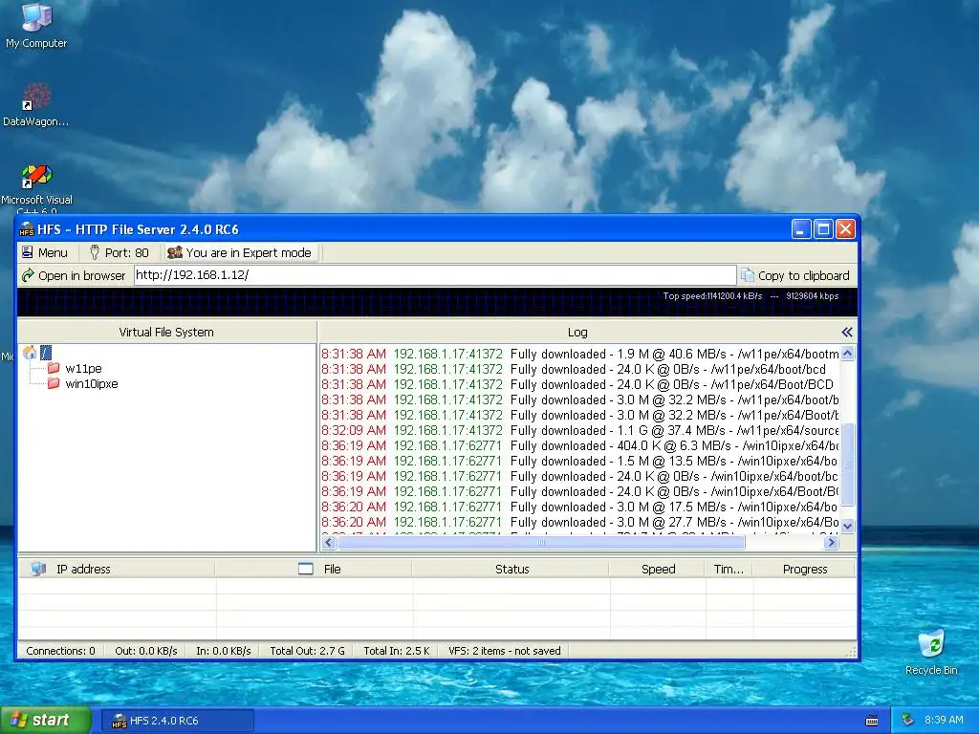Click the log horizontal scroll left arrow

[x=329, y=543]
